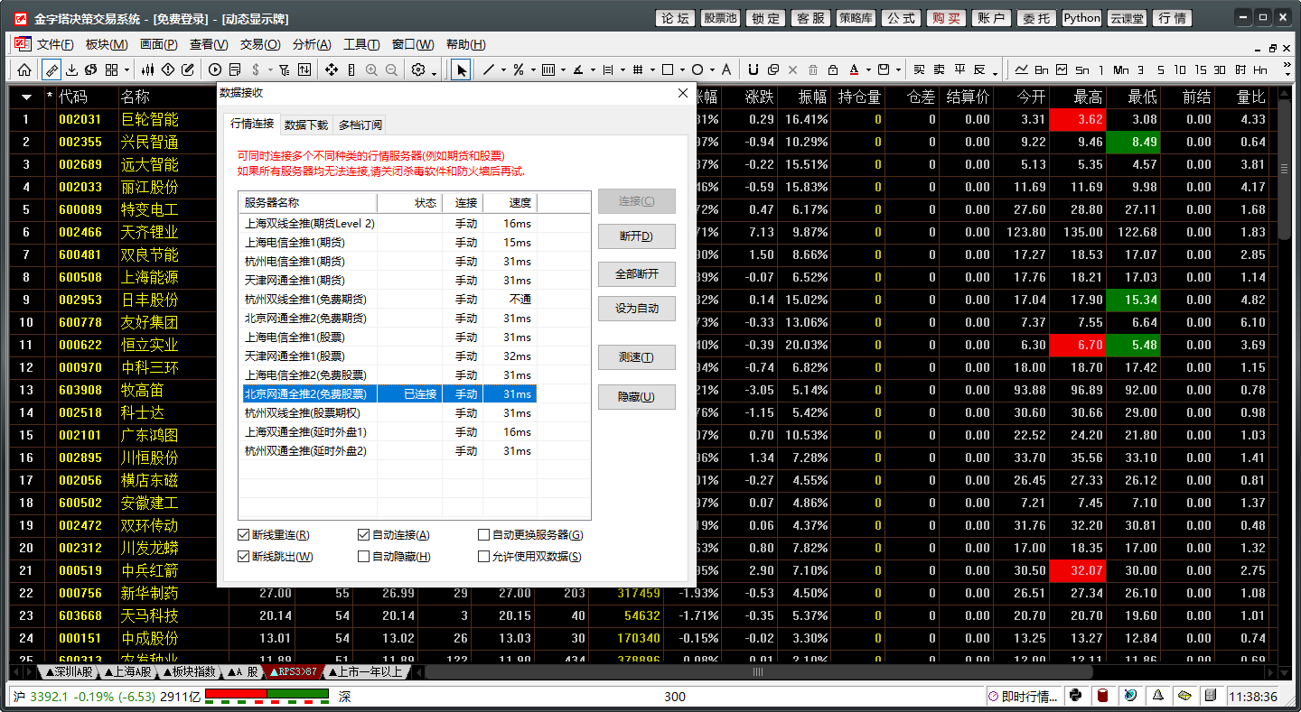The height and width of the screenshot is (712, 1301).
Task: Switch to the 数据下载 tab
Action: pos(305,125)
